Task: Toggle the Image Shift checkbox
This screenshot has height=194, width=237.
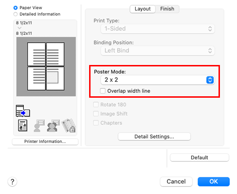Action: (x=96, y=114)
